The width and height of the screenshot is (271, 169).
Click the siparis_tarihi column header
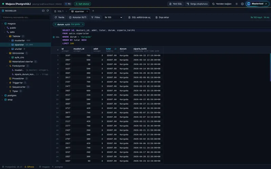pos(147,50)
